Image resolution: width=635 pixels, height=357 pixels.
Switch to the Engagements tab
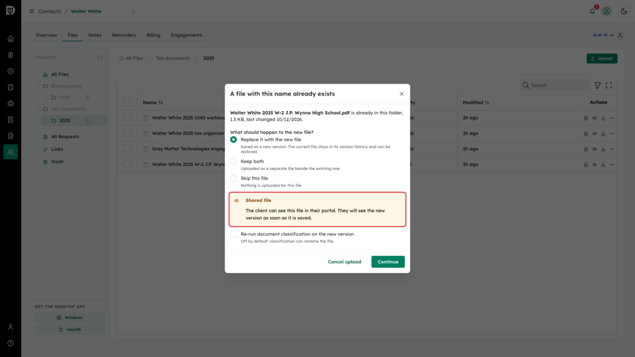(x=186, y=35)
